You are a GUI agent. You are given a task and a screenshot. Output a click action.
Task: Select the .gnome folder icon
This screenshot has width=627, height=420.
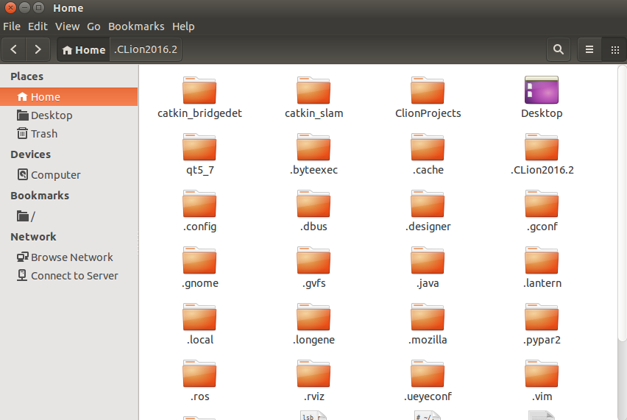[x=199, y=260]
